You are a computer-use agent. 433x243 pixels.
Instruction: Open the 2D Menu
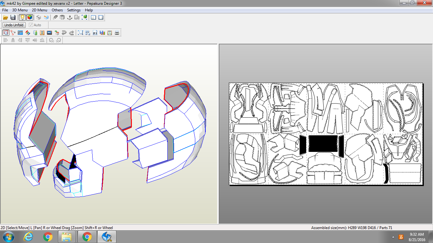click(x=40, y=10)
